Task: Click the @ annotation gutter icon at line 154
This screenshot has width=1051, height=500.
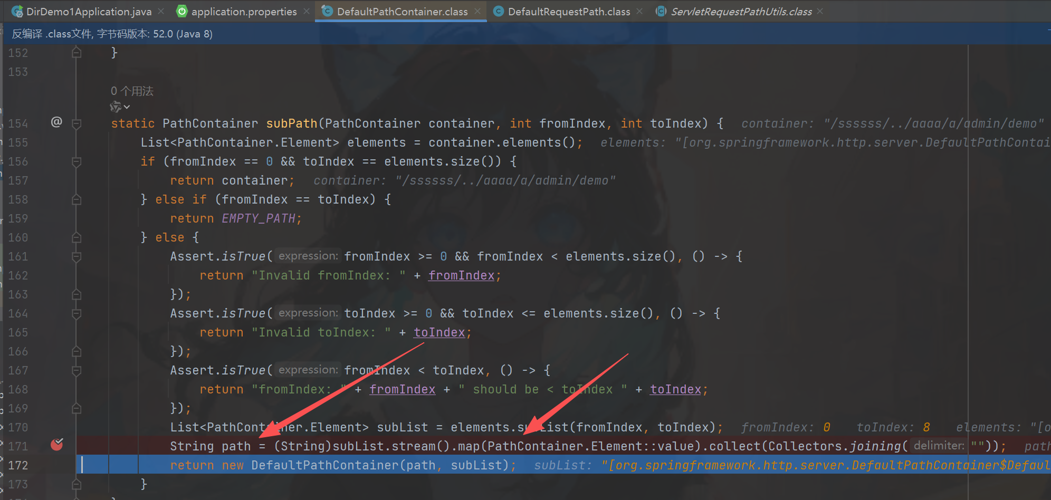Action: 56,122
